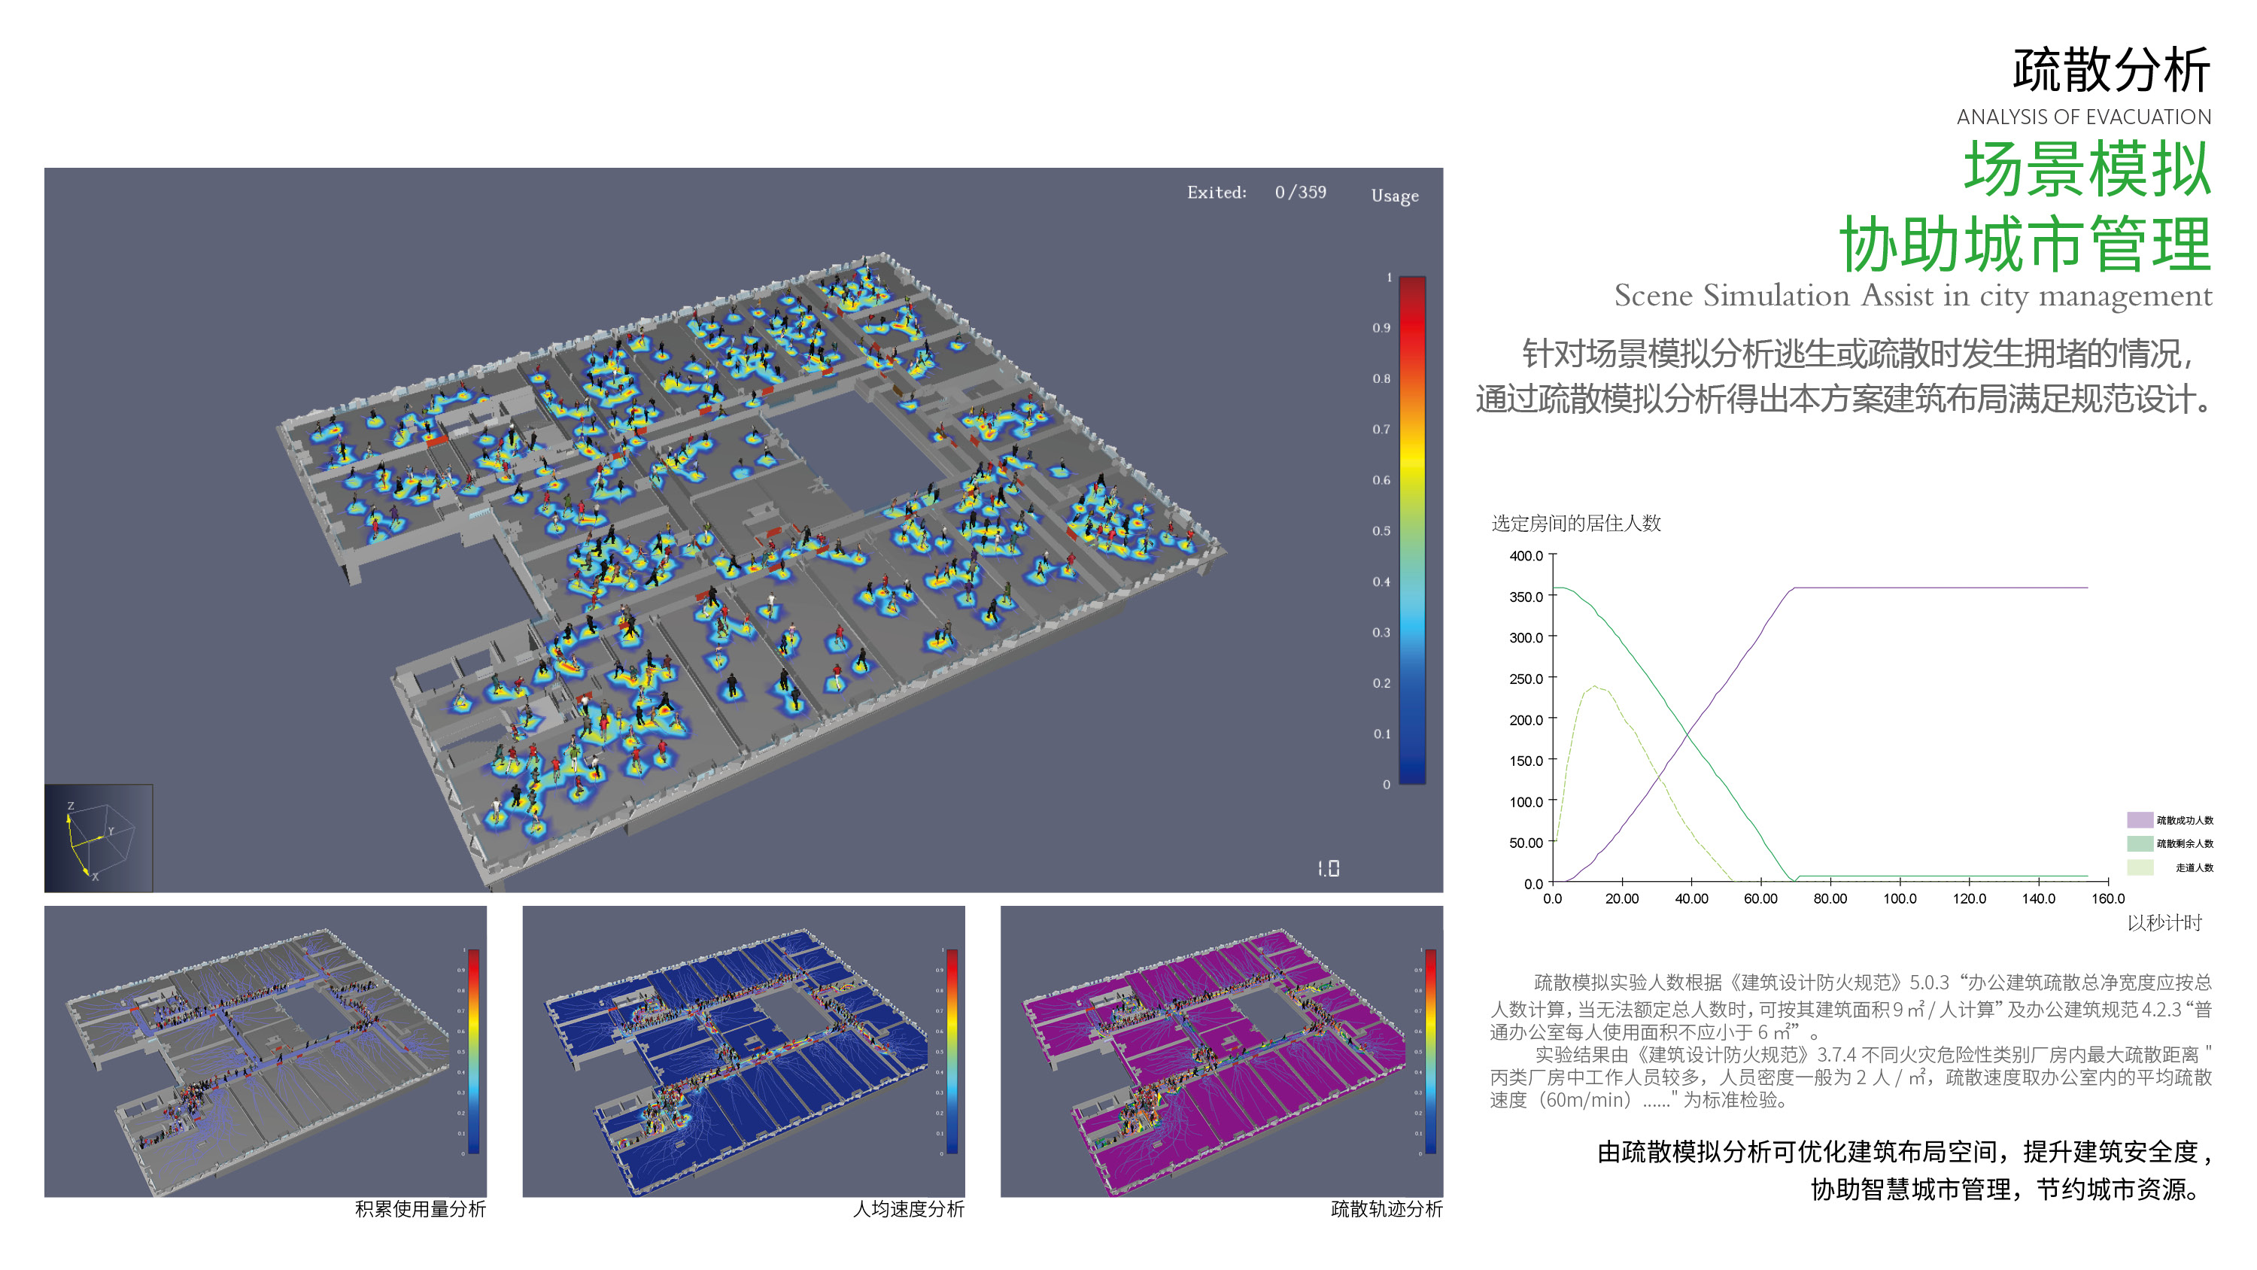Click the 60.00 x-axis tick label
This screenshot has height=1270, width=2257.
tap(1760, 898)
